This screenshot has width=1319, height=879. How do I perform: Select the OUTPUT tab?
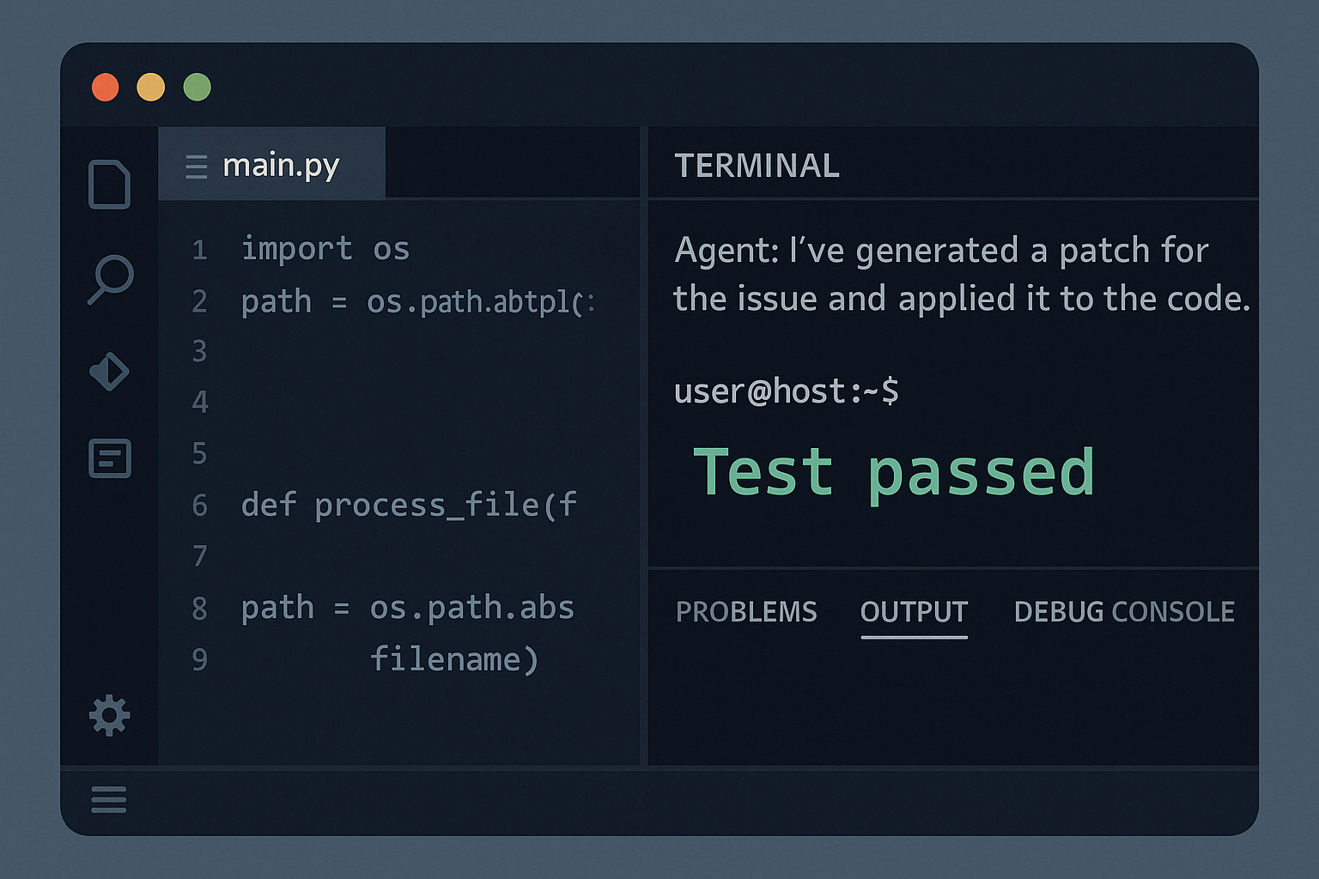coord(914,612)
